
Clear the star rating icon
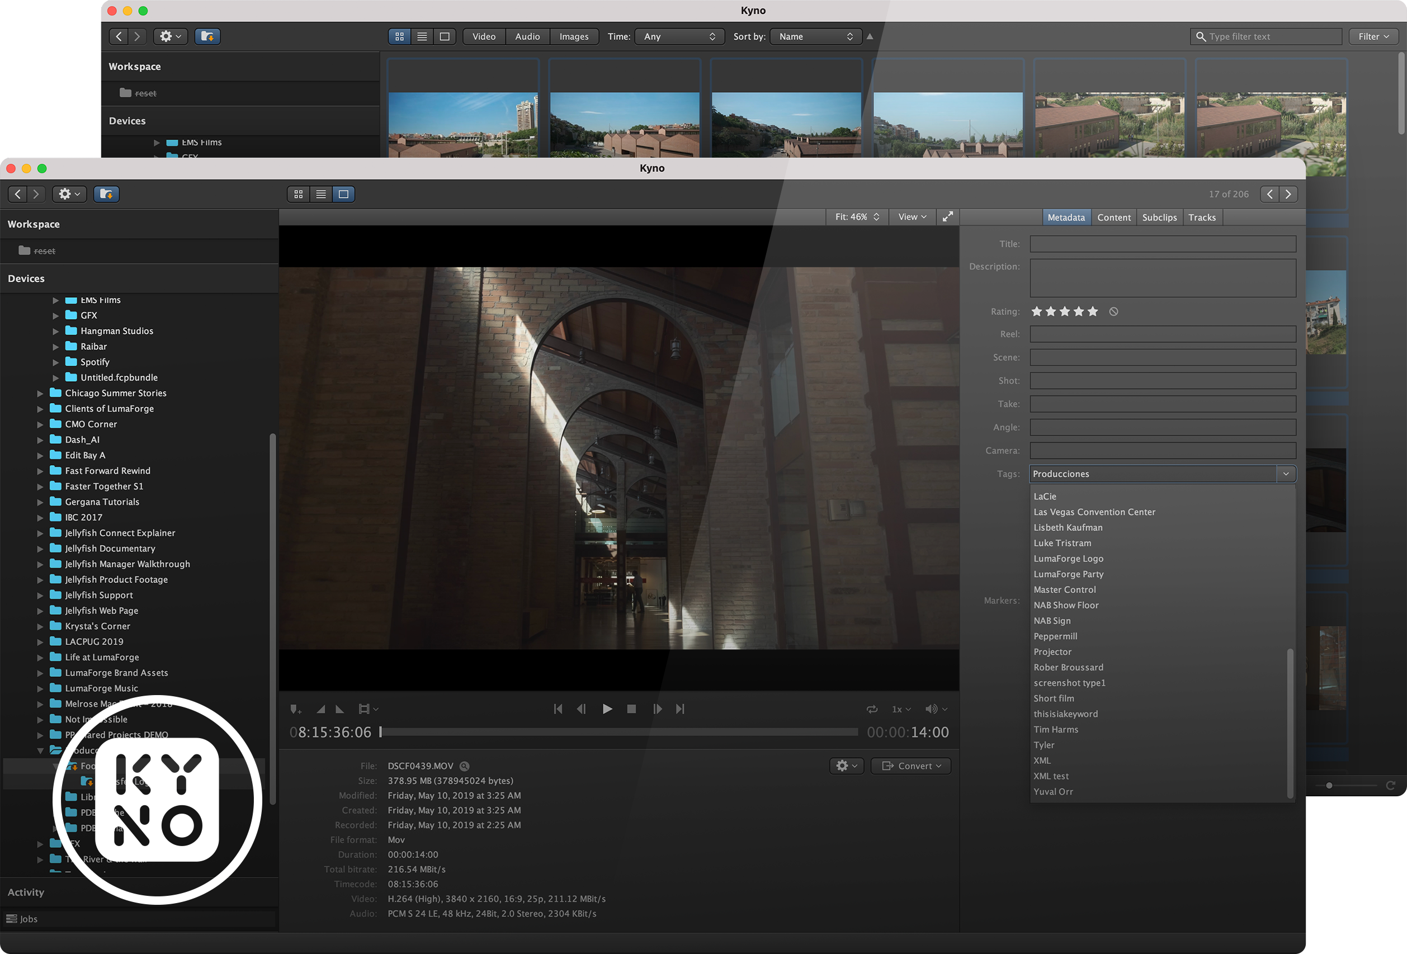[x=1113, y=311]
